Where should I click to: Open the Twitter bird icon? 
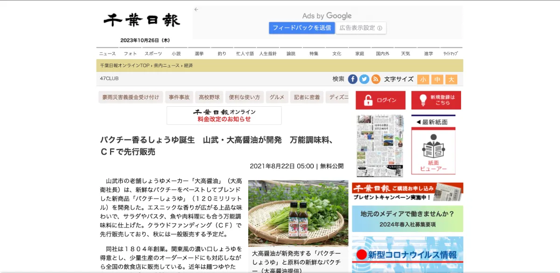(364, 79)
